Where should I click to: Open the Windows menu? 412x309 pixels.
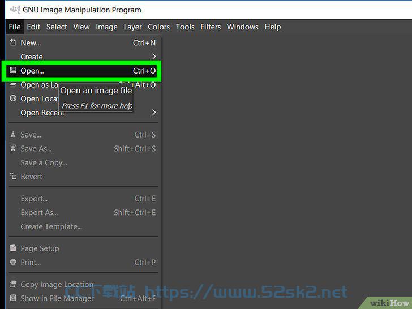[243, 27]
